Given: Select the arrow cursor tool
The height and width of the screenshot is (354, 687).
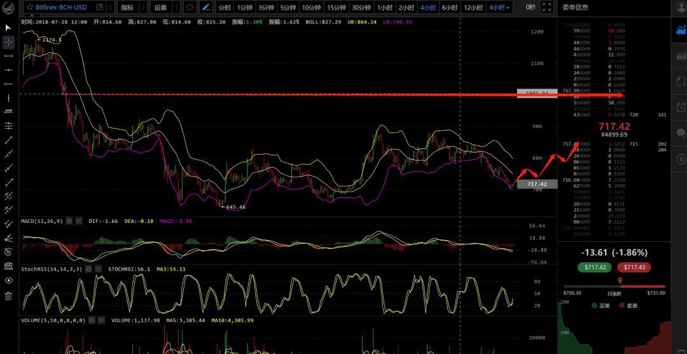Looking at the screenshot, I should 8,28.
